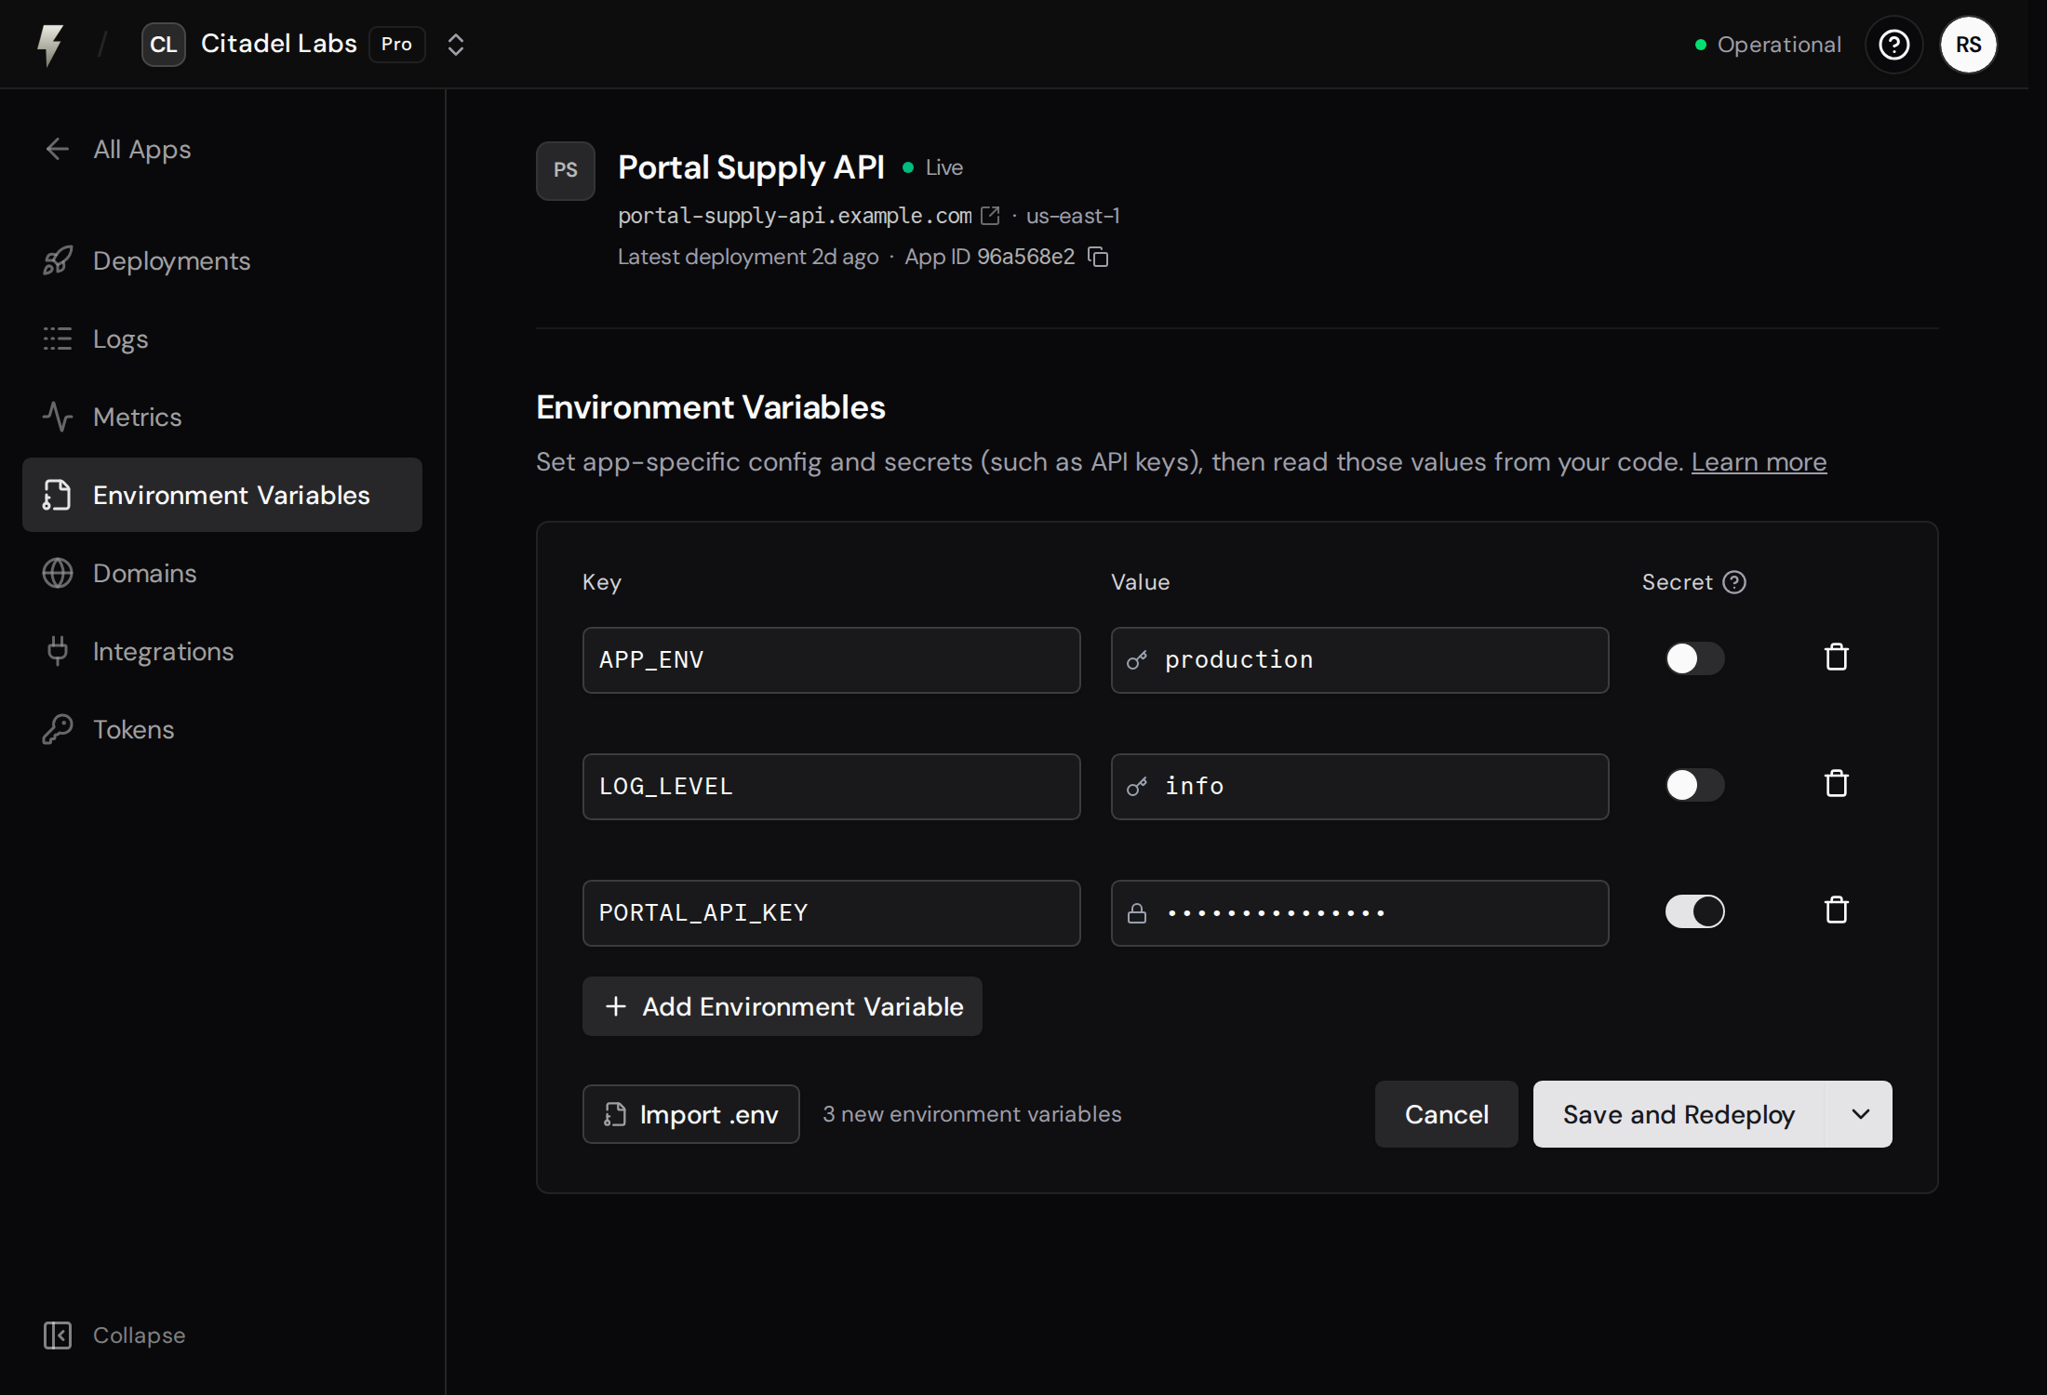Image resolution: width=2047 pixels, height=1395 pixels.
Task: Open the Tokens section
Action: 222,729
